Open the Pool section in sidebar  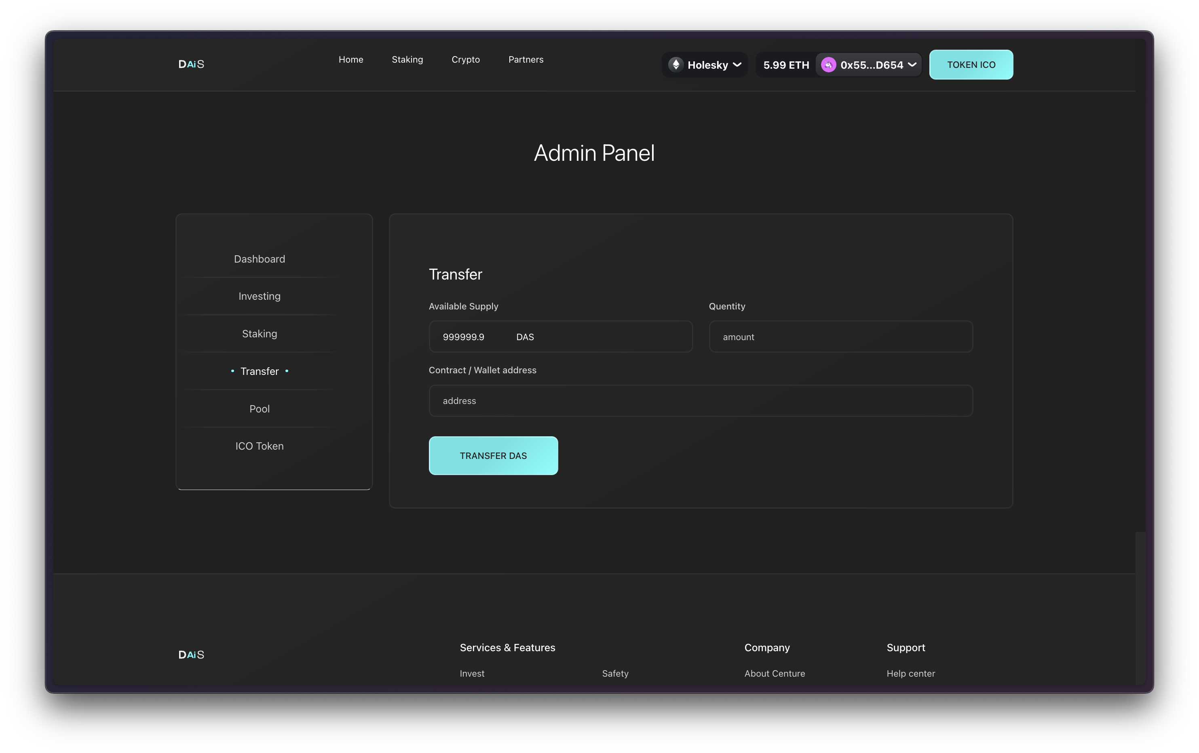(x=260, y=408)
